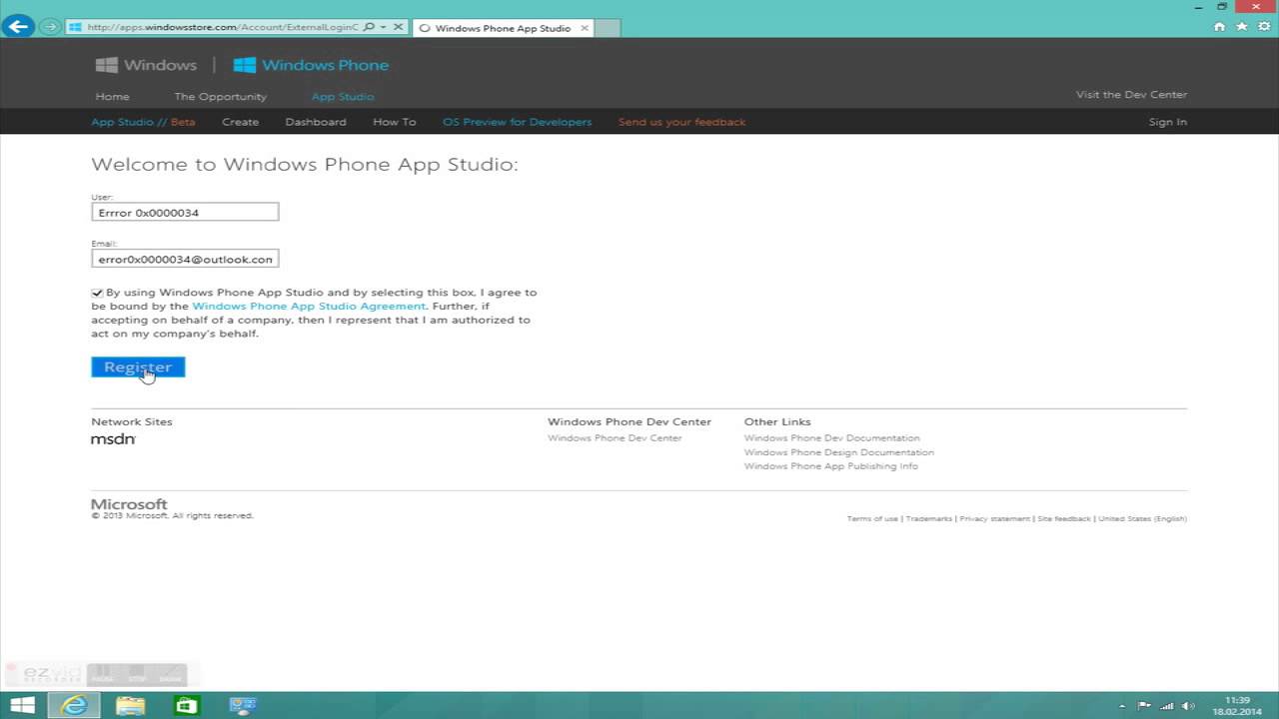This screenshot has width=1279, height=719.
Task: Open a new blank browser tab
Action: [606, 28]
